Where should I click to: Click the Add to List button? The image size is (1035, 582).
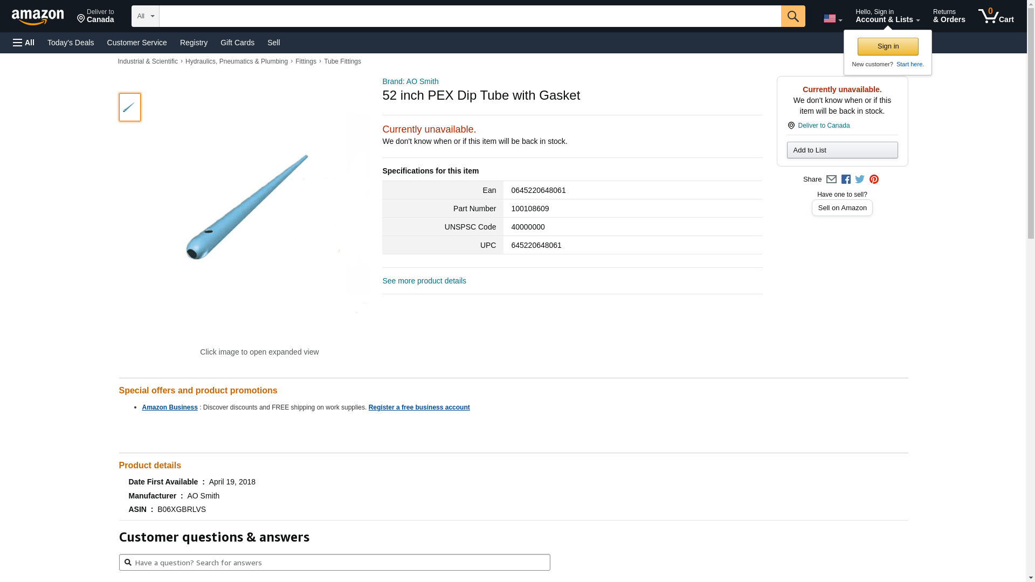(842, 150)
